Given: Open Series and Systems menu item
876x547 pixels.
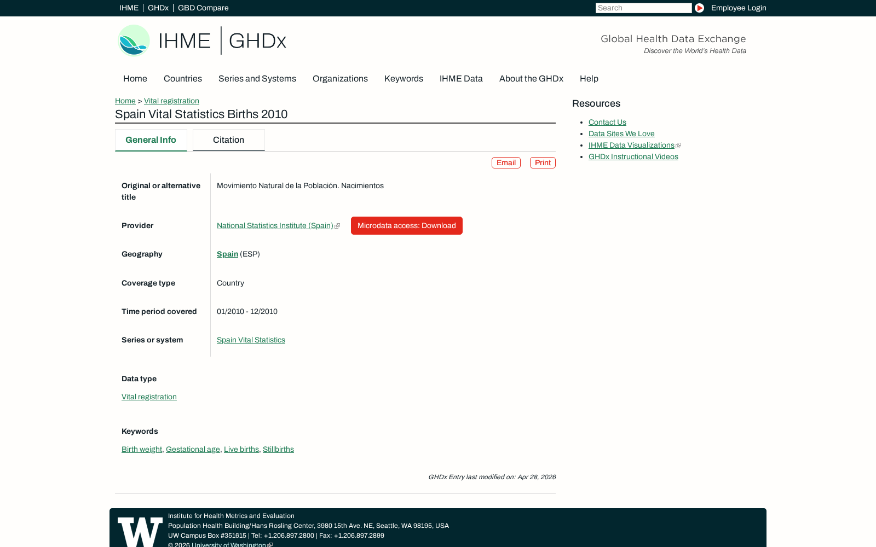Looking at the screenshot, I should coord(257,79).
